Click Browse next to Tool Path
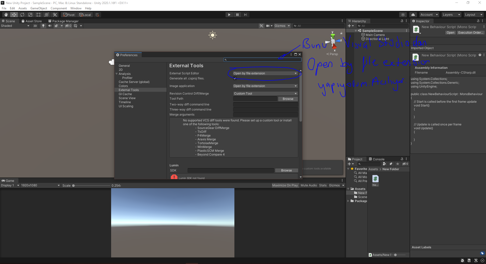 point(288,99)
